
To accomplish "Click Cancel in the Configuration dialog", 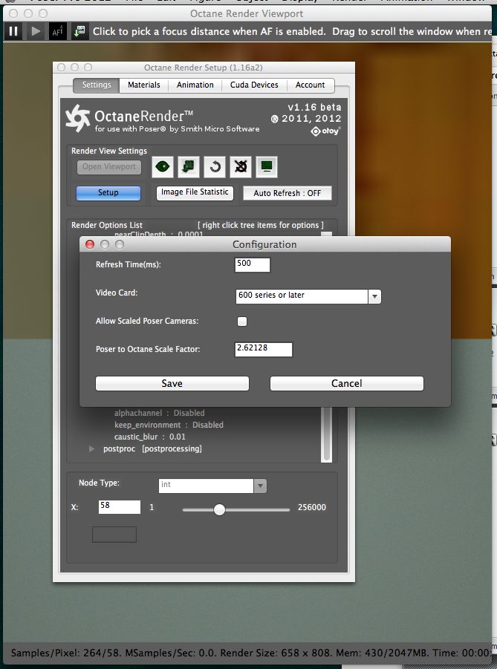I will coord(347,383).
